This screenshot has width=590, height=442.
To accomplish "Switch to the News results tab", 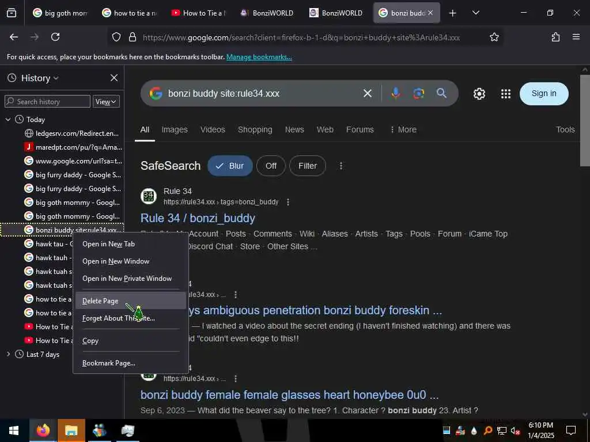I will pyautogui.click(x=294, y=129).
